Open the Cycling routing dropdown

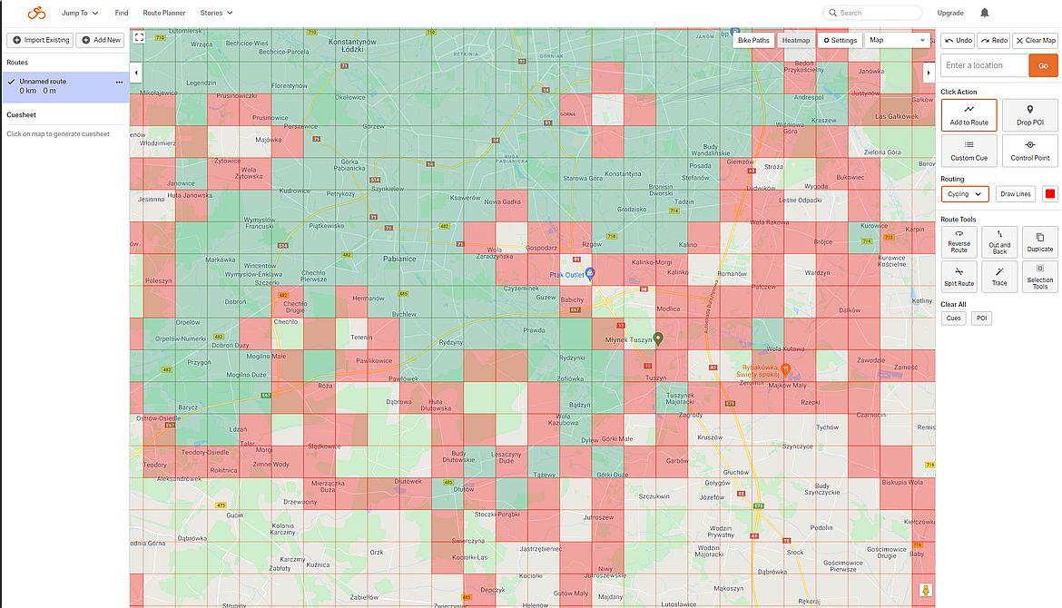coord(965,194)
